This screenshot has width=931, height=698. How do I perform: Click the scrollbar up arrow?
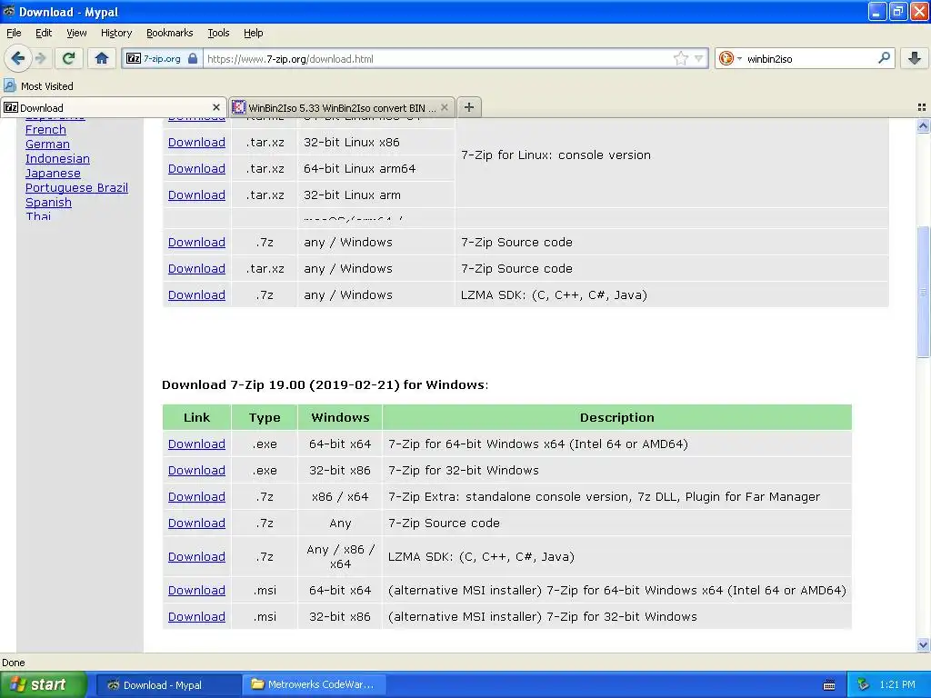[923, 125]
